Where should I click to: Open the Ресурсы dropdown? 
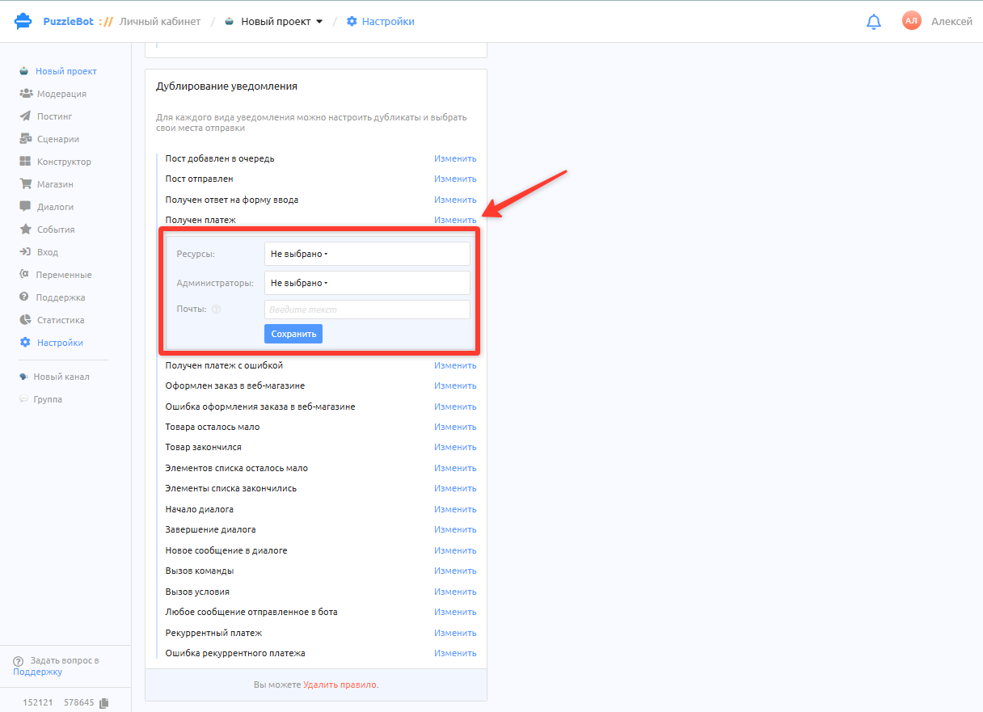pos(367,254)
